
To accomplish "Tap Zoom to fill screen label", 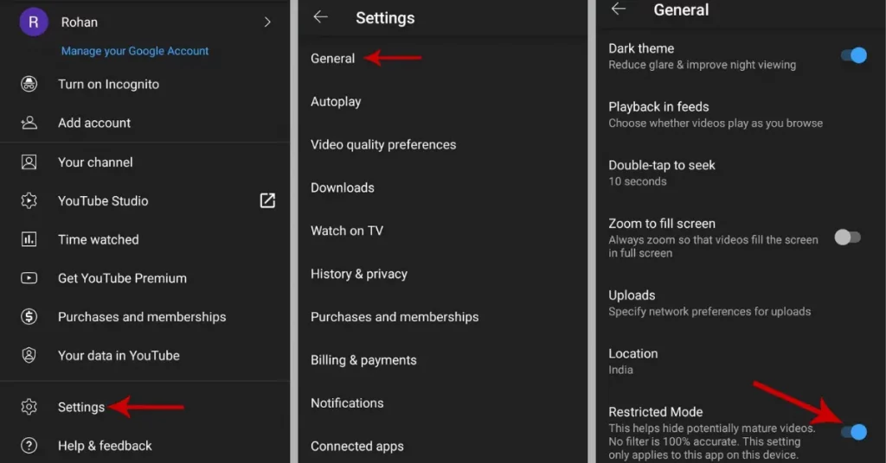I will tap(662, 224).
